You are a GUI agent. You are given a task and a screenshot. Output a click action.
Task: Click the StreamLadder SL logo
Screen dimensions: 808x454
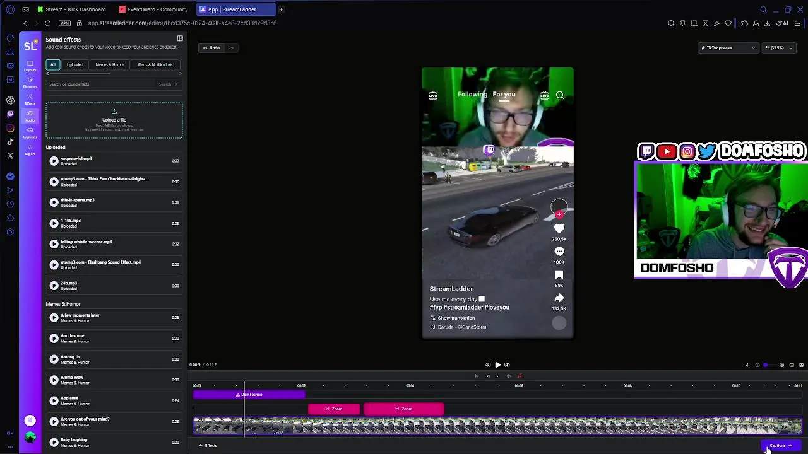point(30,46)
